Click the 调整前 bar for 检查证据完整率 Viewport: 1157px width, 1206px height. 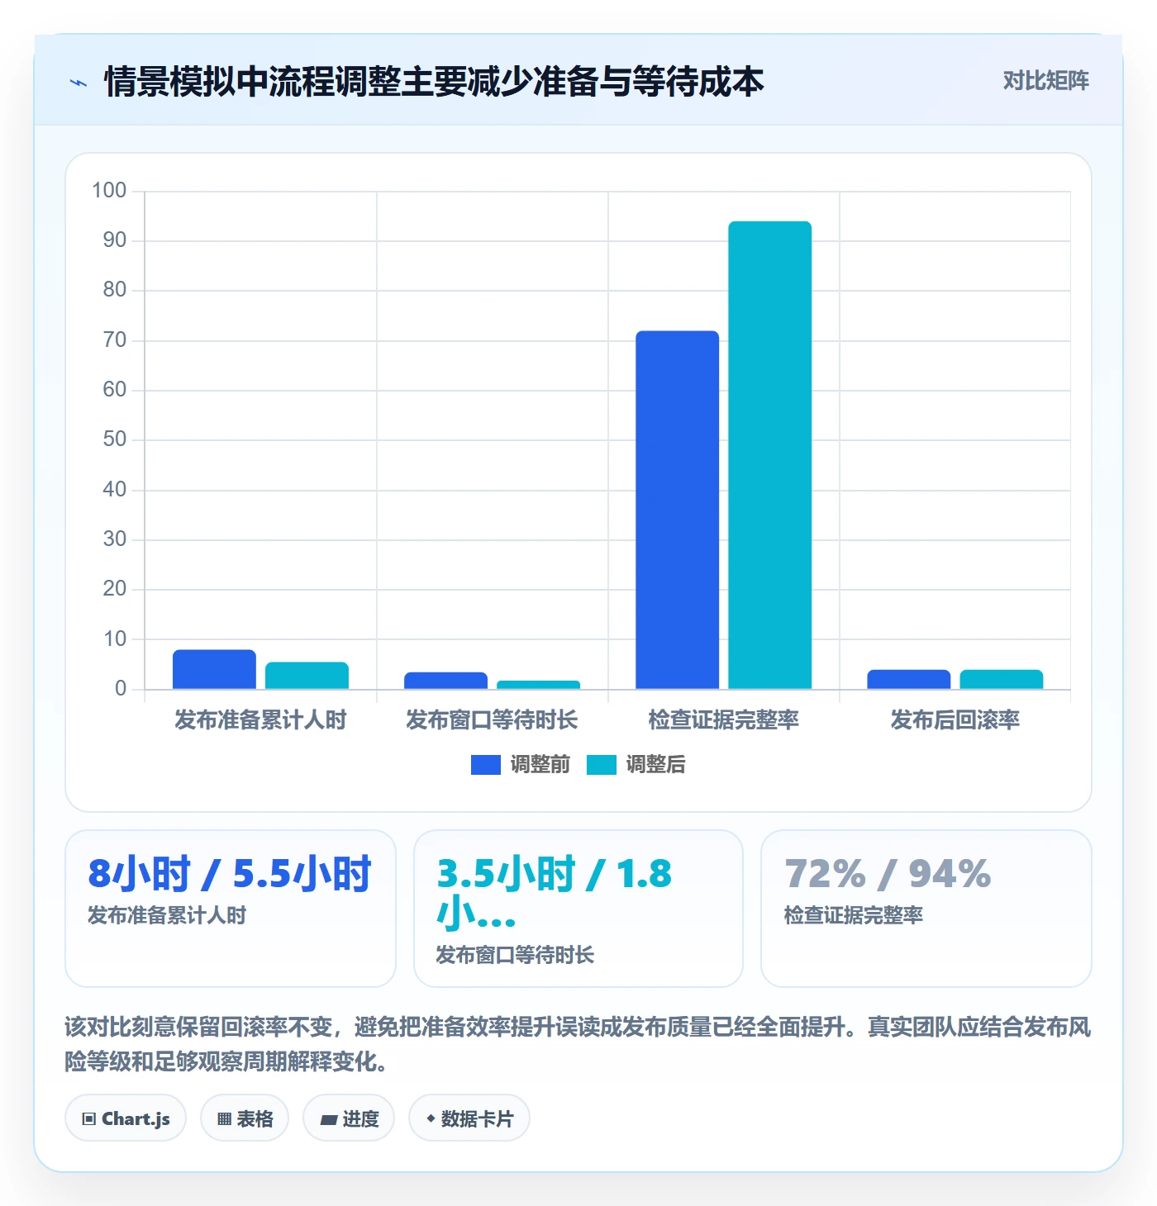[677, 510]
